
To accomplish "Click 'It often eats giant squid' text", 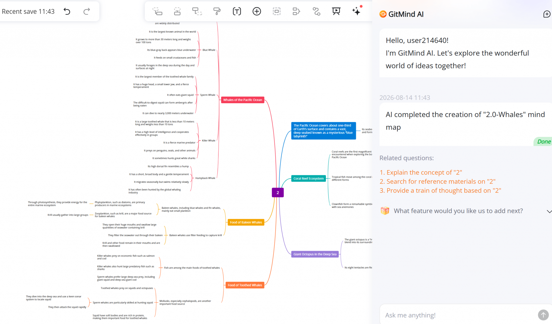I will tap(180, 95).
